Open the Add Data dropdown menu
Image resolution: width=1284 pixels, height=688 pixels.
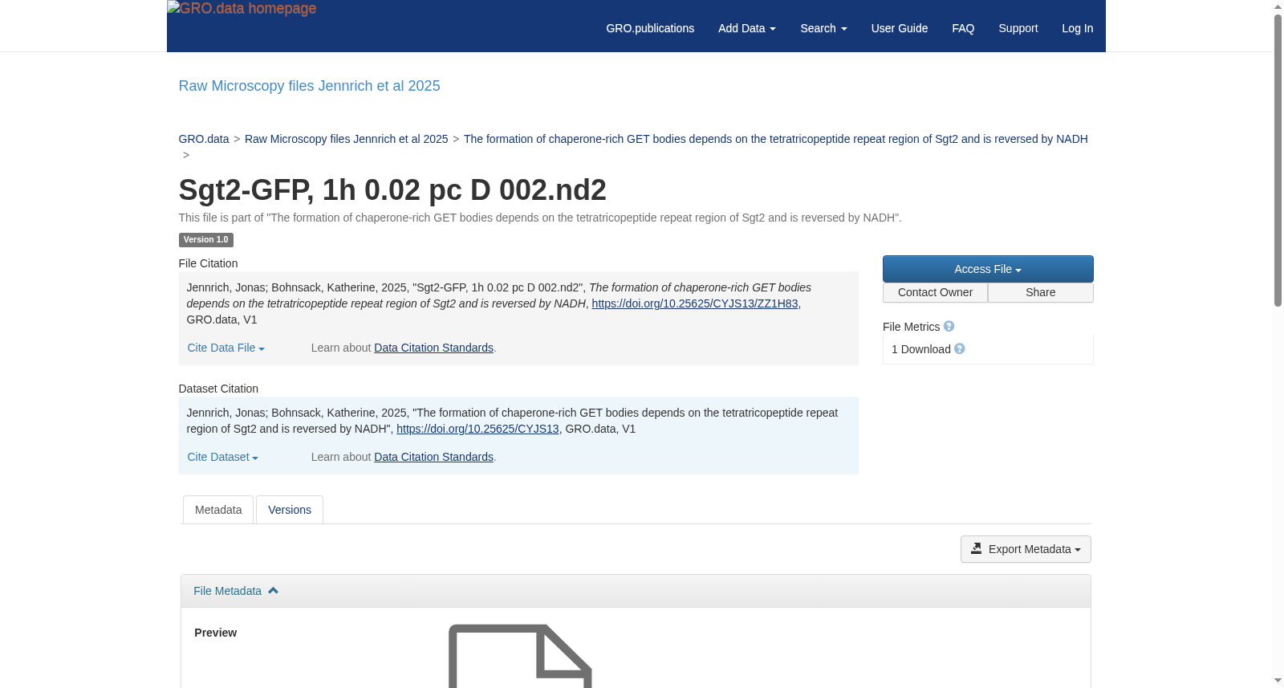pyautogui.click(x=746, y=28)
